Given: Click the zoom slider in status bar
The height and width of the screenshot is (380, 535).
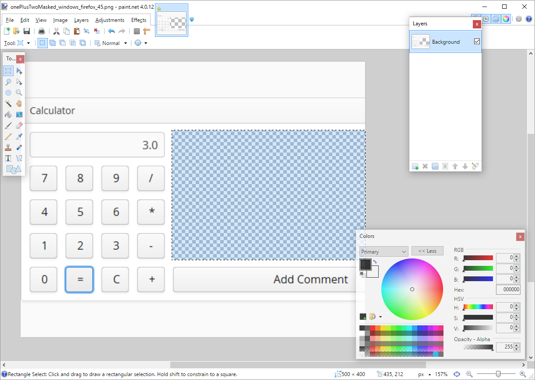Looking at the screenshot, I should [498, 374].
